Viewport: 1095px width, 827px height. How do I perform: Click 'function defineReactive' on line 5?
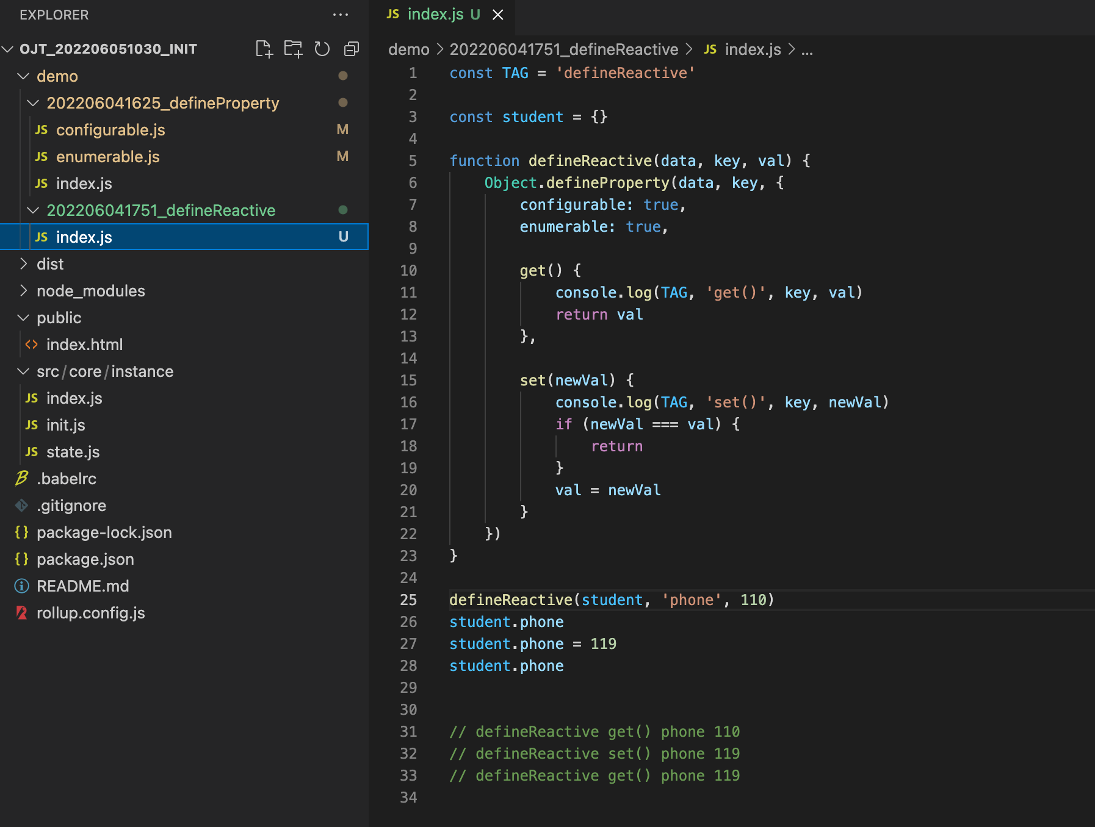551,161
